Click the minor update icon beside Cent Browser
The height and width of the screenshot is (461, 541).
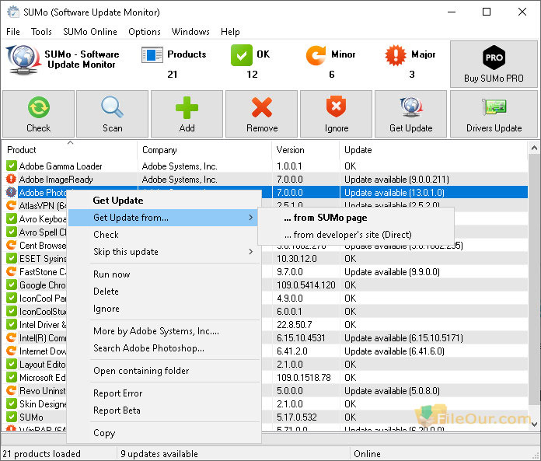tap(12, 246)
